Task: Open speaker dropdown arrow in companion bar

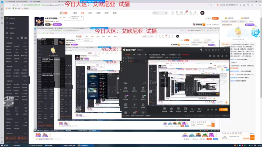Action: tap(202, 109)
